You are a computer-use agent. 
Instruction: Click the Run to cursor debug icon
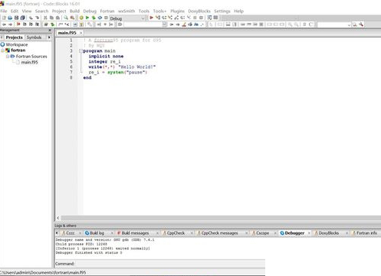[x=158, y=18]
